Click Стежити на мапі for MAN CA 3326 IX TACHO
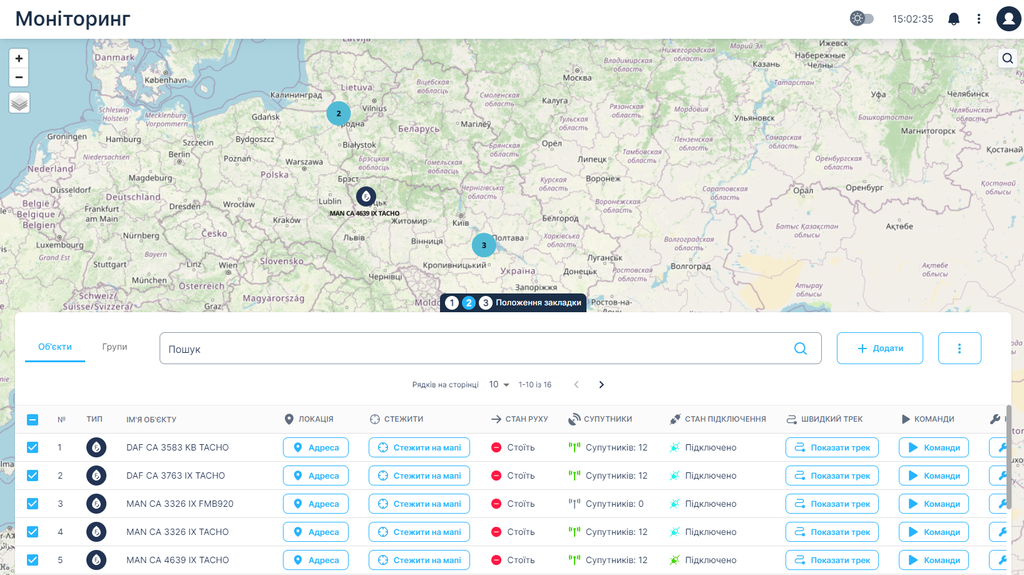The image size is (1024, 575). coord(419,532)
